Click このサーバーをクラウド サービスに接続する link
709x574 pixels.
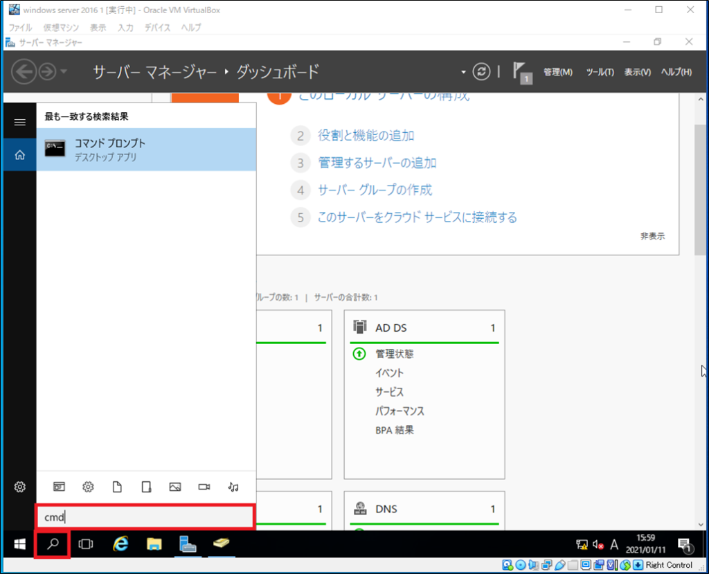click(417, 217)
